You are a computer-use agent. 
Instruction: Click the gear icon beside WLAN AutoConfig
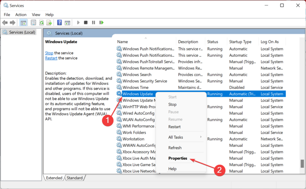tap(119, 120)
